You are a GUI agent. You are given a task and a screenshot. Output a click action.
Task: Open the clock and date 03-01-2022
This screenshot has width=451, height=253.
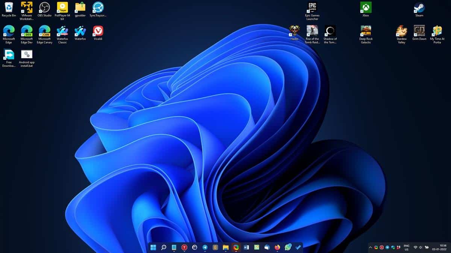[439, 247]
